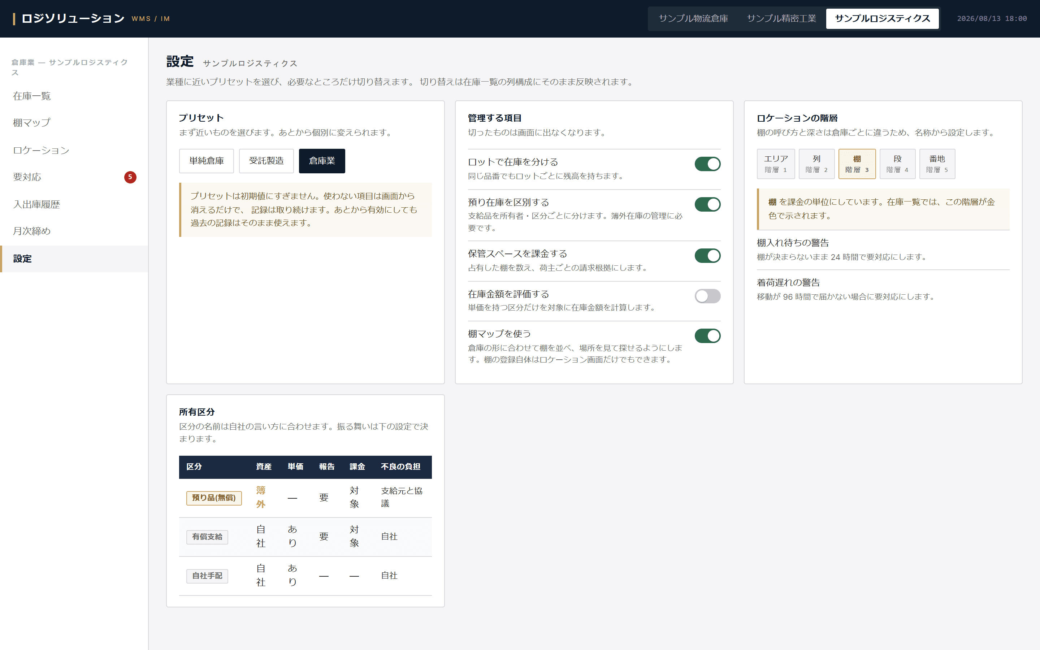Switch to サンプル物流倉庫 tab
Viewport: 1040px width, 650px height.
click(x=693, y=18)
